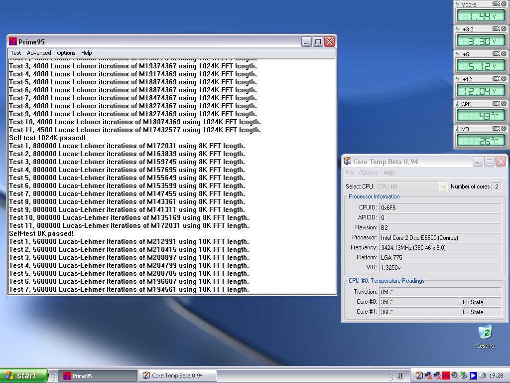Click the CPUID value 0x6F6
This screenshot has height=383, width=510.
440,208
